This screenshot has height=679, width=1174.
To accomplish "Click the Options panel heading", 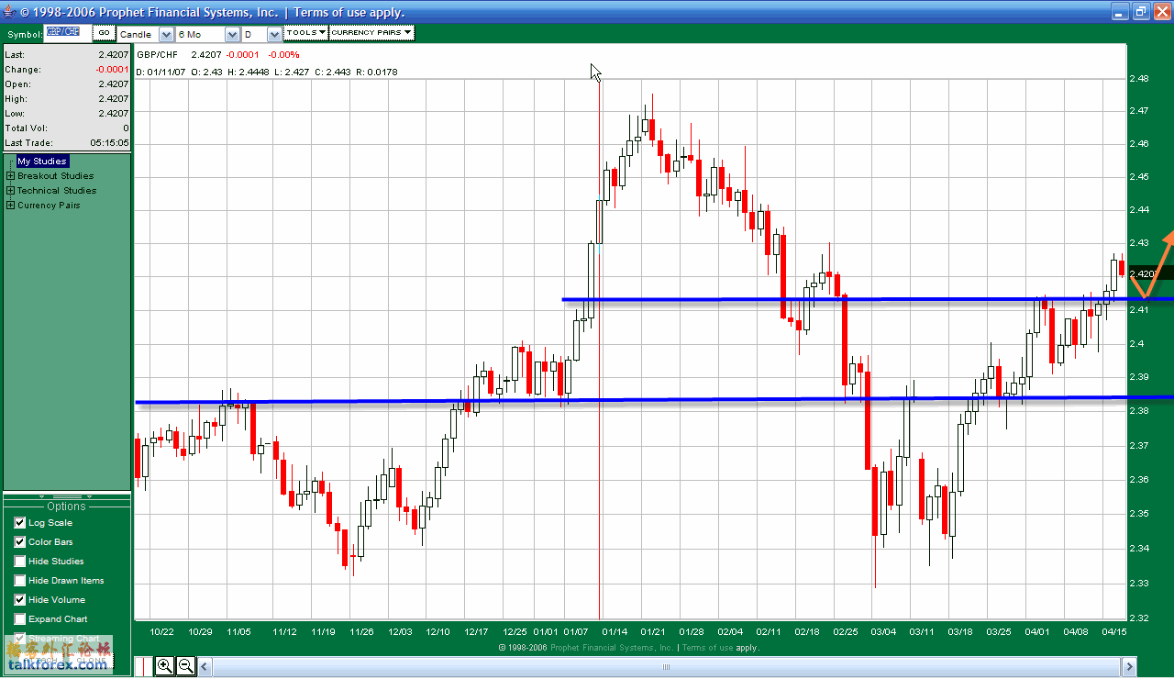I will pyautogui.click(x=66, y=506).
